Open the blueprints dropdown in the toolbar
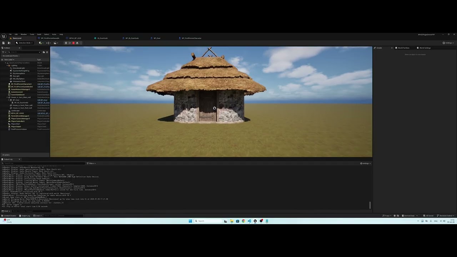The image size is (457, 257). coord(48,43)
